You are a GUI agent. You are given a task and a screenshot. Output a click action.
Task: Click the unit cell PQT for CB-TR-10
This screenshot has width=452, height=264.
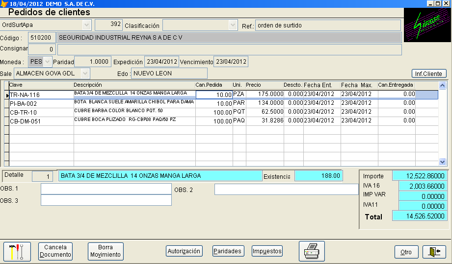point(239,112)
